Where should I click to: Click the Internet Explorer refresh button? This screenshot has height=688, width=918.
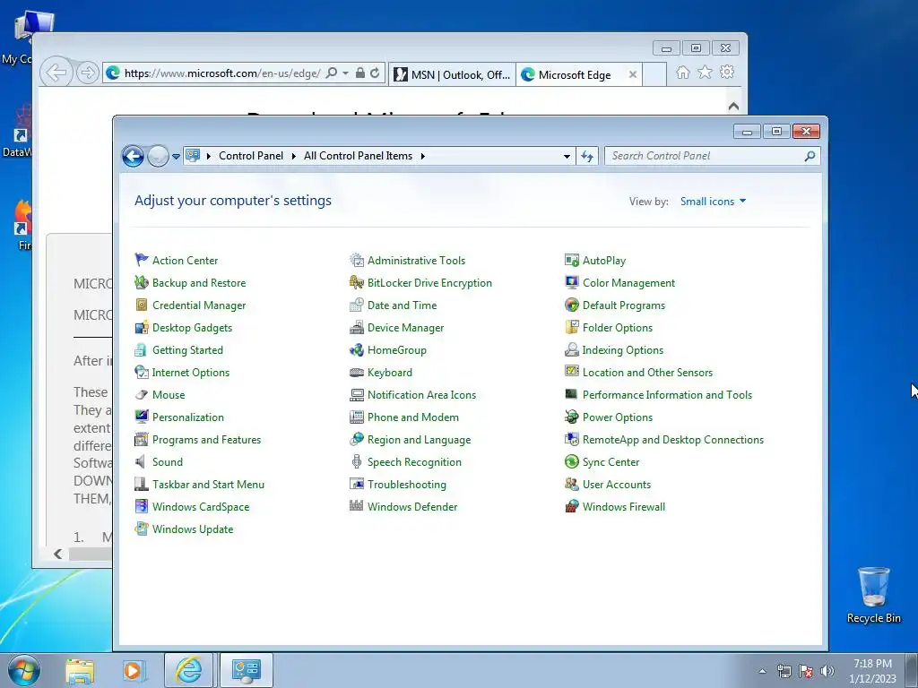coord(375,73)
